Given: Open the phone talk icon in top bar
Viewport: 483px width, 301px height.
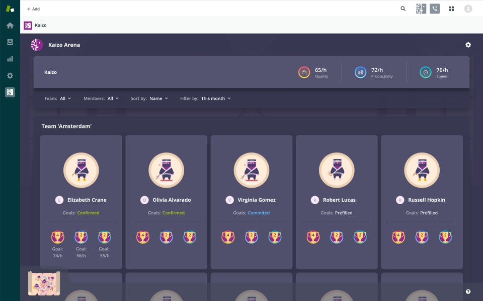Looking at the screenshot, I should tap(435, 9).
